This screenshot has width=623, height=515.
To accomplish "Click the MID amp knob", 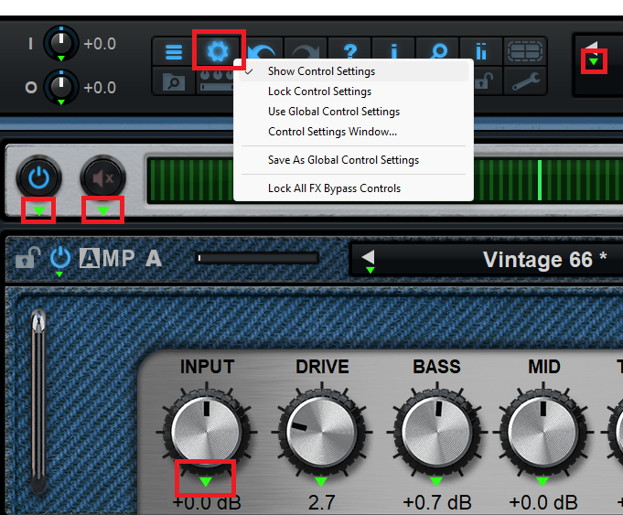I will [x=543, y=432].
